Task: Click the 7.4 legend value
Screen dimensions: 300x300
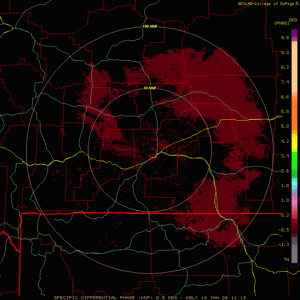Action: pyautogui.click(x=285, y=82)
